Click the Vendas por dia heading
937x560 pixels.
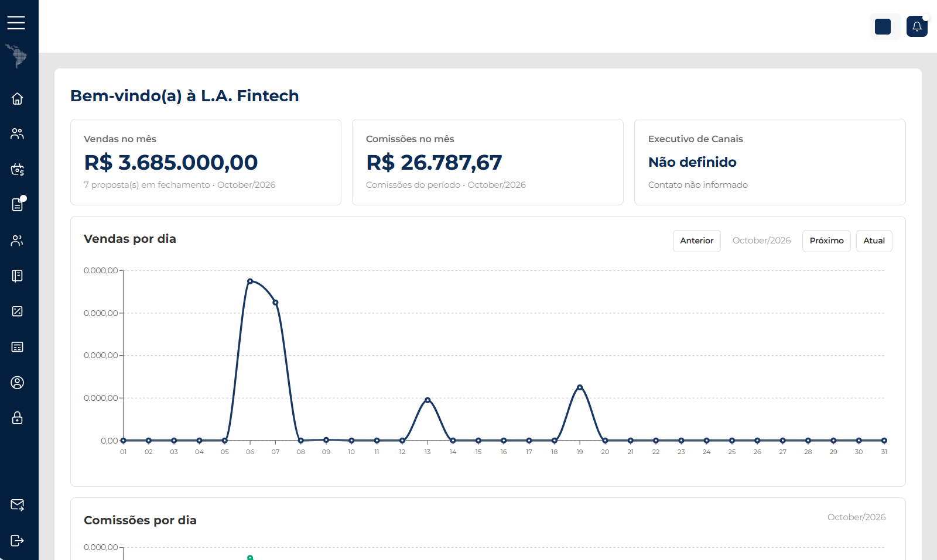click(130, 239)
